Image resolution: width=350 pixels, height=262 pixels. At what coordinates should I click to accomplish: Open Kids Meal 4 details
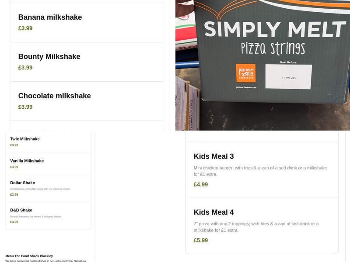point(214,212)
